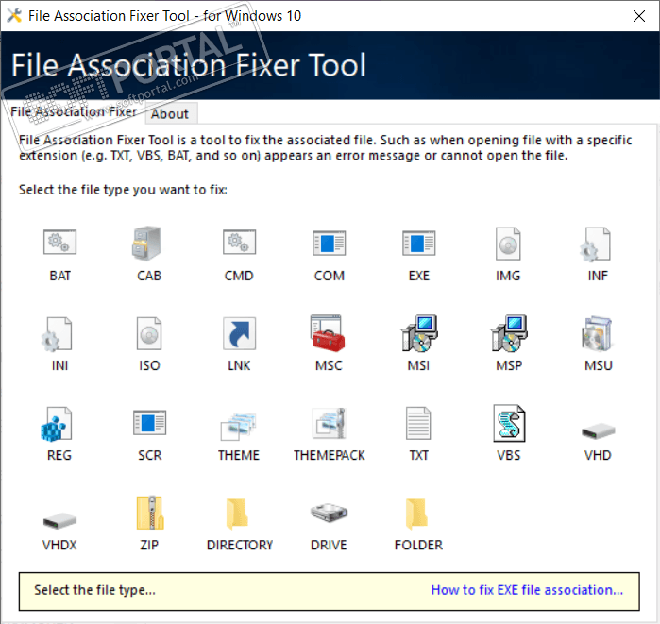Pick the MSI installer icon

coord(419,333)
